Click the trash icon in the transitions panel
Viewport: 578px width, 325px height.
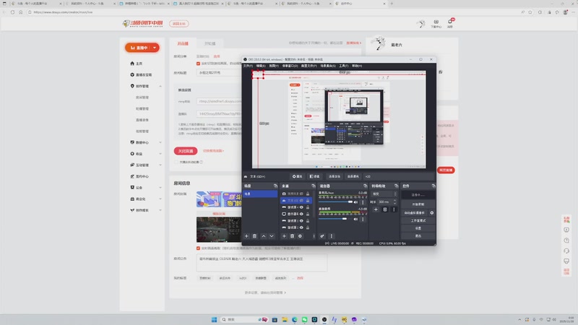385,209
